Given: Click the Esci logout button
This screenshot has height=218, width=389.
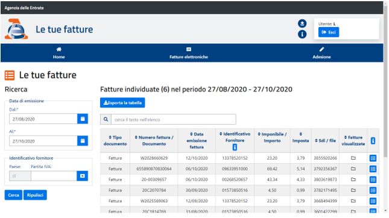Looking at the screenshot, I should point(329,32).
